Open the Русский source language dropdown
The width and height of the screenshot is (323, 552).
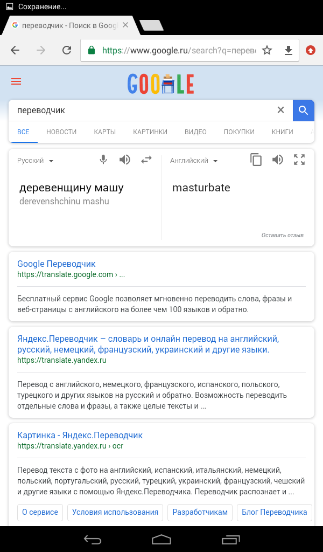tap(34, 160)
